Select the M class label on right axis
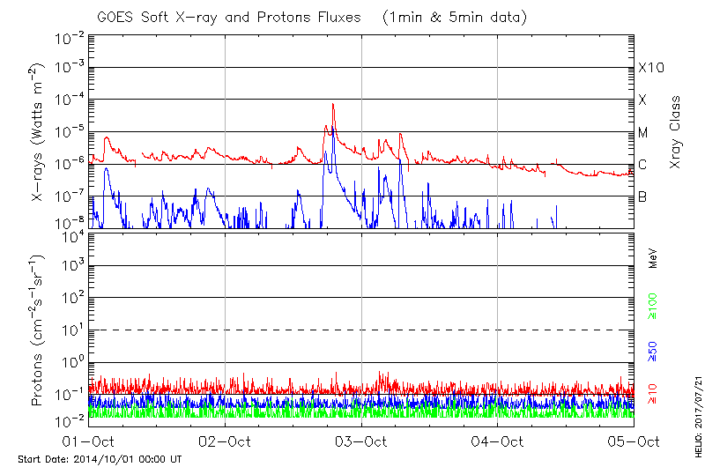The height and width of the screenshot is (467, 705). (642, 133)
